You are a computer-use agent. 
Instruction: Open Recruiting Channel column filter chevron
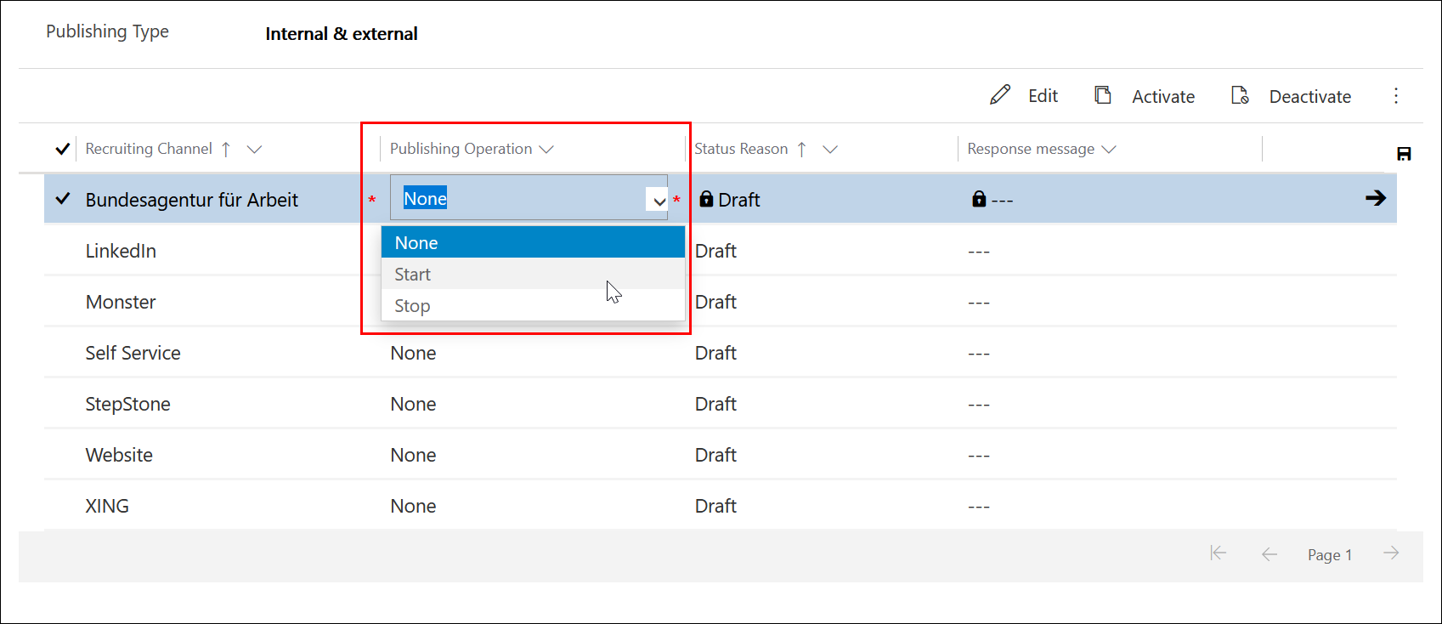(x=254, y=149)
